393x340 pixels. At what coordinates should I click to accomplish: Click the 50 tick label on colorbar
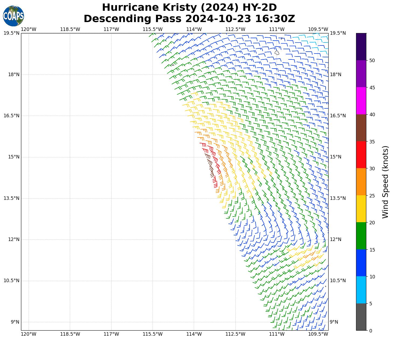coord(372,61)
